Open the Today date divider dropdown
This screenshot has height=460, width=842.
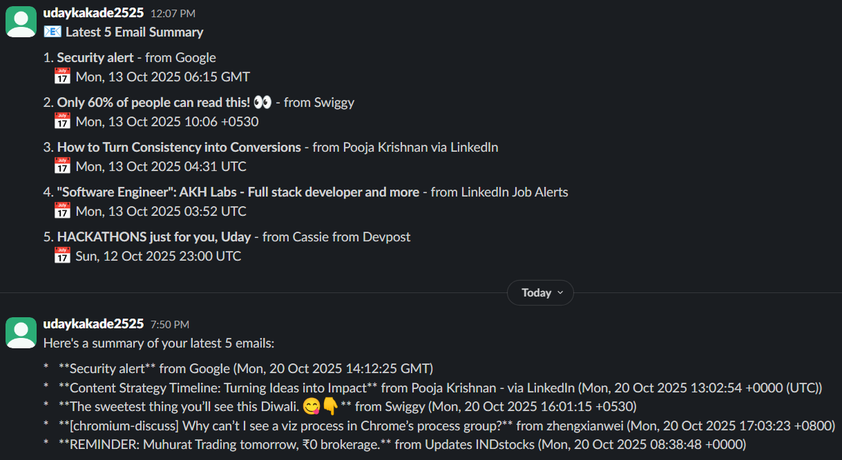(x=540, y=293)
